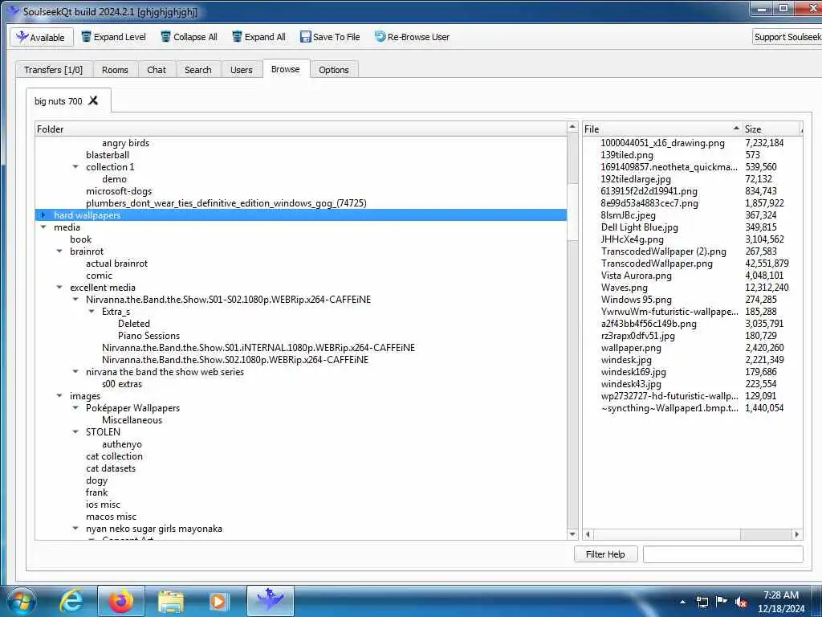822x617 pixels.
Task: Select file Dell Light Blue.jpg
Action: point(640,227)
